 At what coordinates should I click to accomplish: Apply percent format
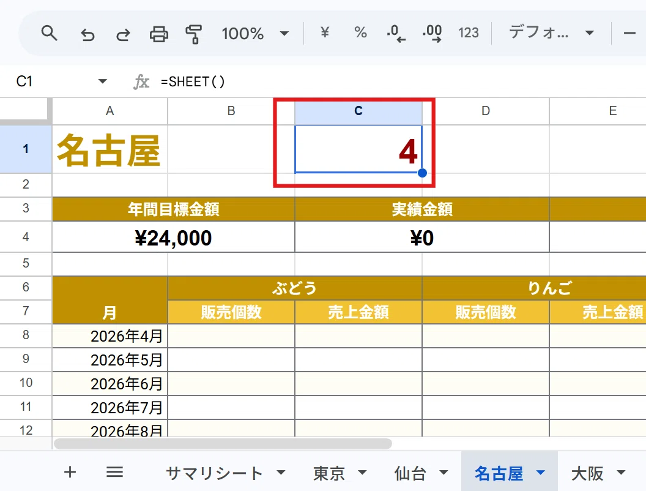tap(360, 32)
